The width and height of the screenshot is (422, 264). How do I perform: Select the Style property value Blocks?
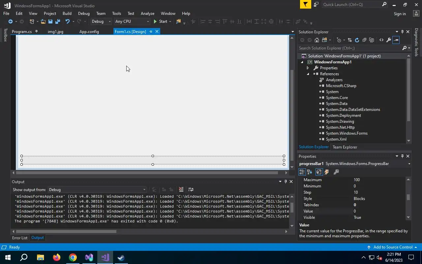coord(359,199)
